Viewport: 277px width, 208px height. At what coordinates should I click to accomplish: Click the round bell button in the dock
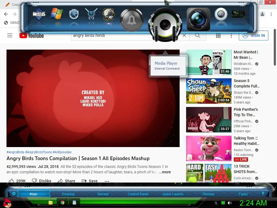coord(131,20)
